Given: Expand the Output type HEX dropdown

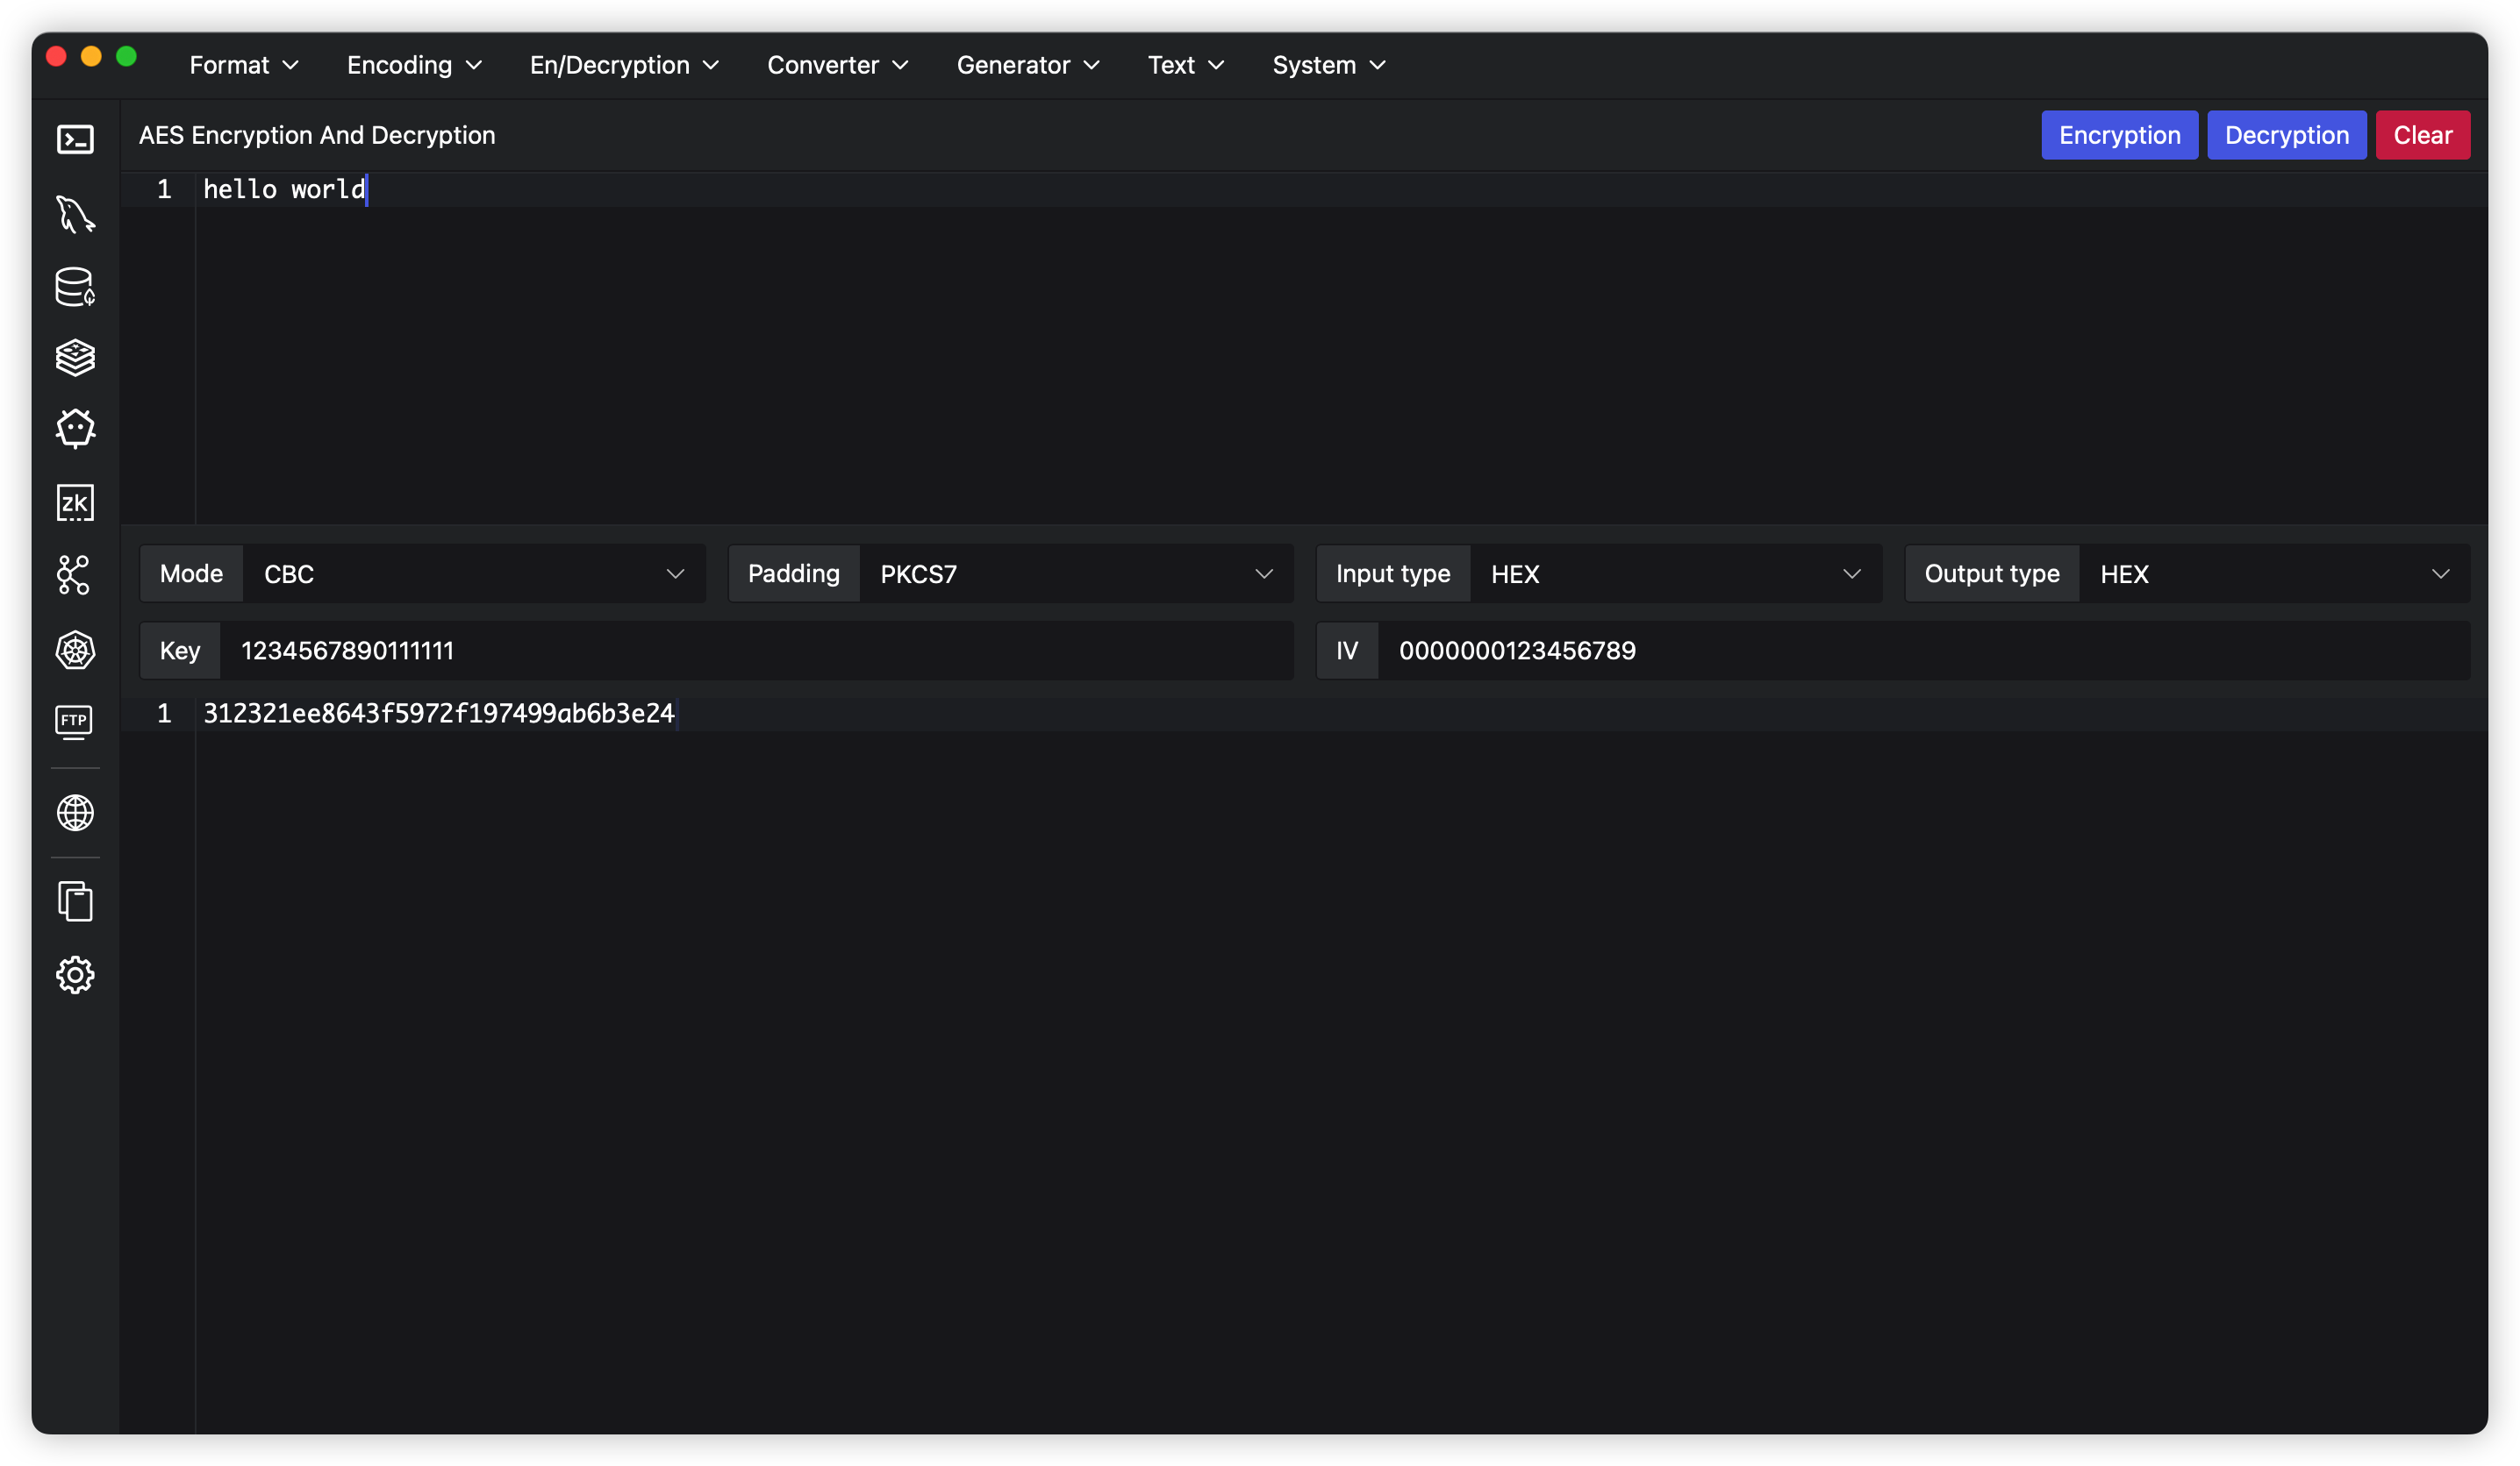Looking at the screenshot, I should [2273, 573].
